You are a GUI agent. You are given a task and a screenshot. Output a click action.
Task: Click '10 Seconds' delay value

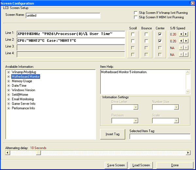coord(38,148)
